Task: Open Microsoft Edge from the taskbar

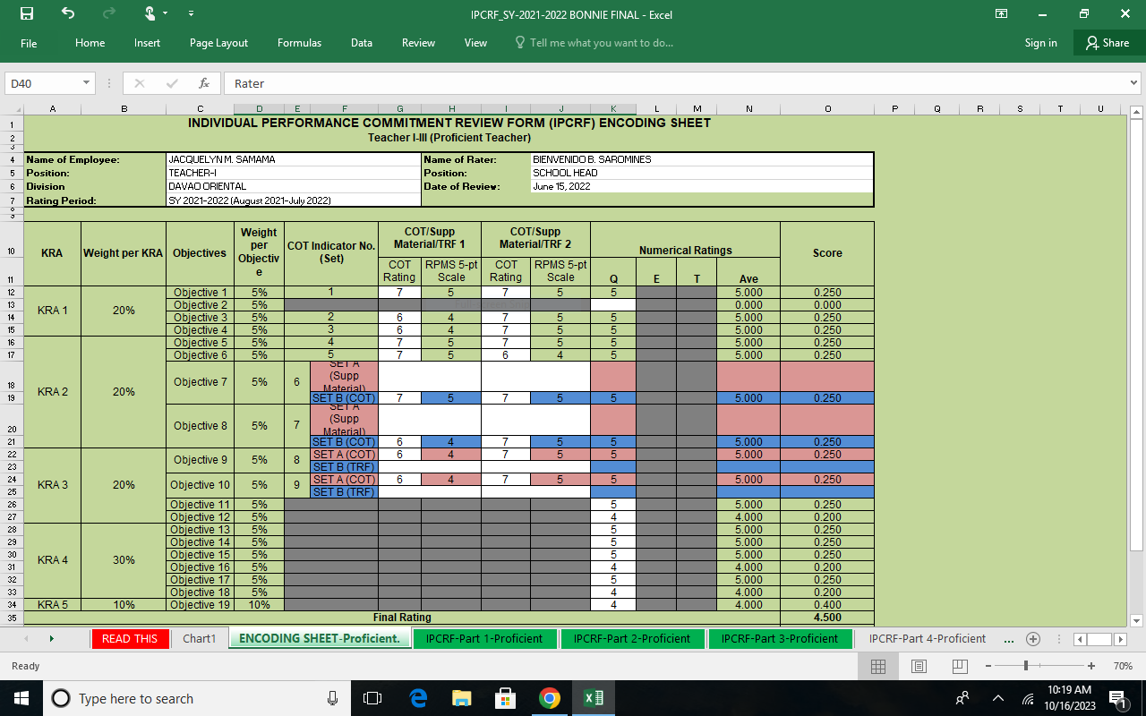Action: click(x=417, y=698)
